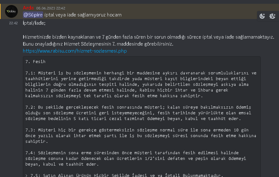
Task: Click the paragraph starting with "7.1: Müşteri"
Action: click(141, 84)
